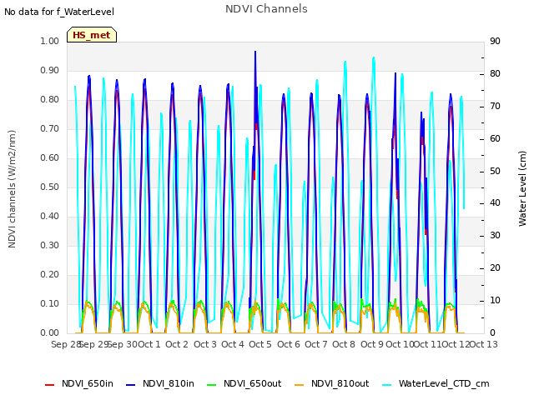Click the 0.00 left axis tick label
The height and width of the screenshot is (400, 534).
[x=50, y=332]
